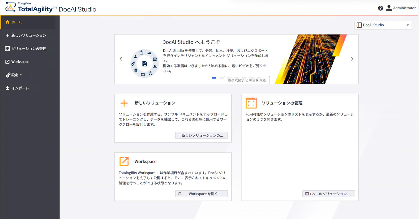Click the +新しいソリューションの... button
The image size is (419, 219).
[201, 135]
